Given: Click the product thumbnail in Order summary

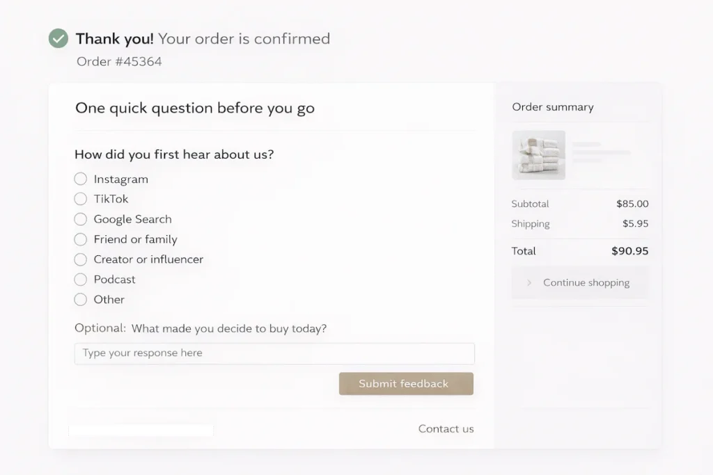Looking at the screenshot, I should [538, 156].
